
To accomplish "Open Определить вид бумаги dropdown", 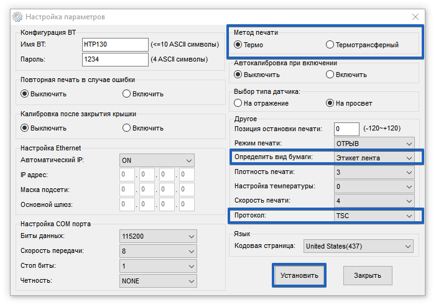I will pos(374,158).
